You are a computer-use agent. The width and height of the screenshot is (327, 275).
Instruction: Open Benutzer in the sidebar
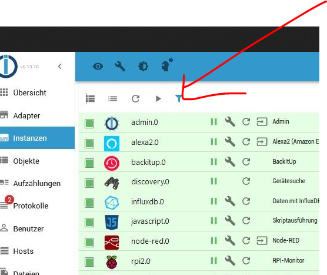click(28, 228)
